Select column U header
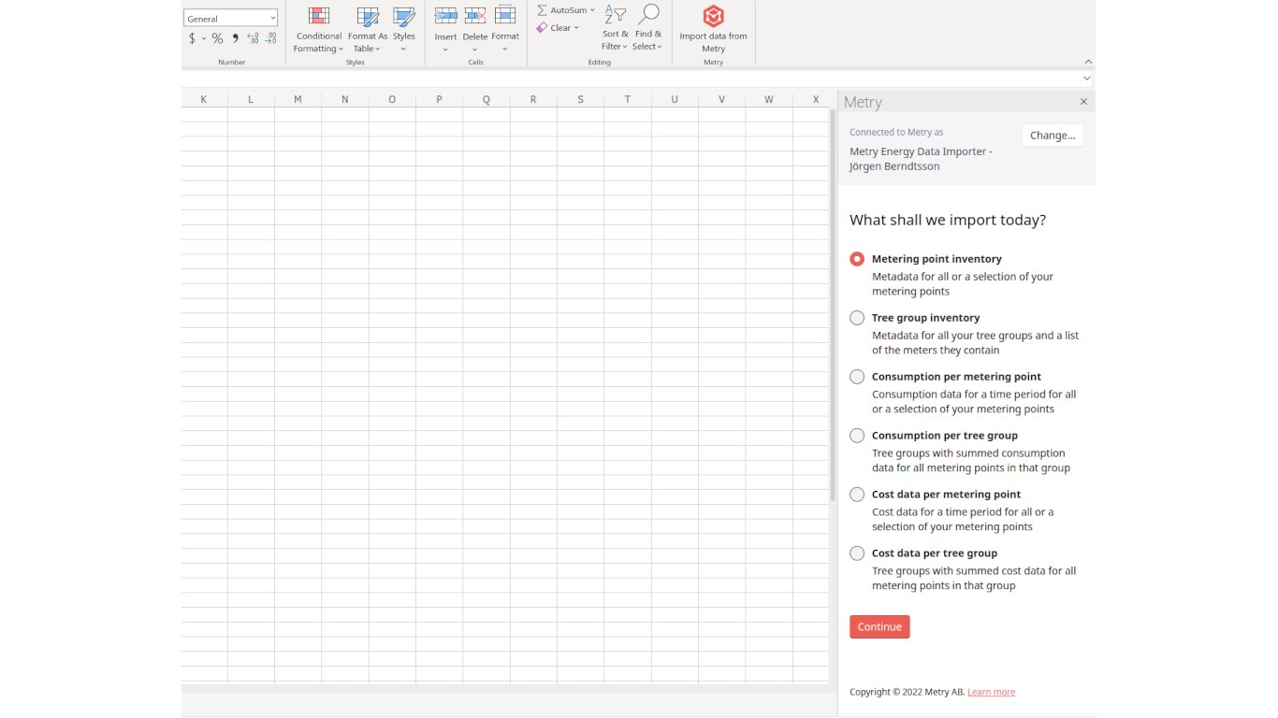Screen dimensions: 1278x718 [x=675, y=99]
